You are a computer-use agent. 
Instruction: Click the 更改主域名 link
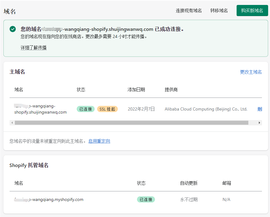coord(251,72)
